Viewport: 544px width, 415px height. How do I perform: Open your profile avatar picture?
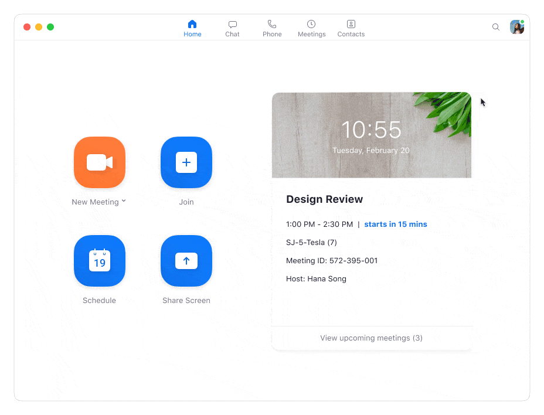coord(516,27)
